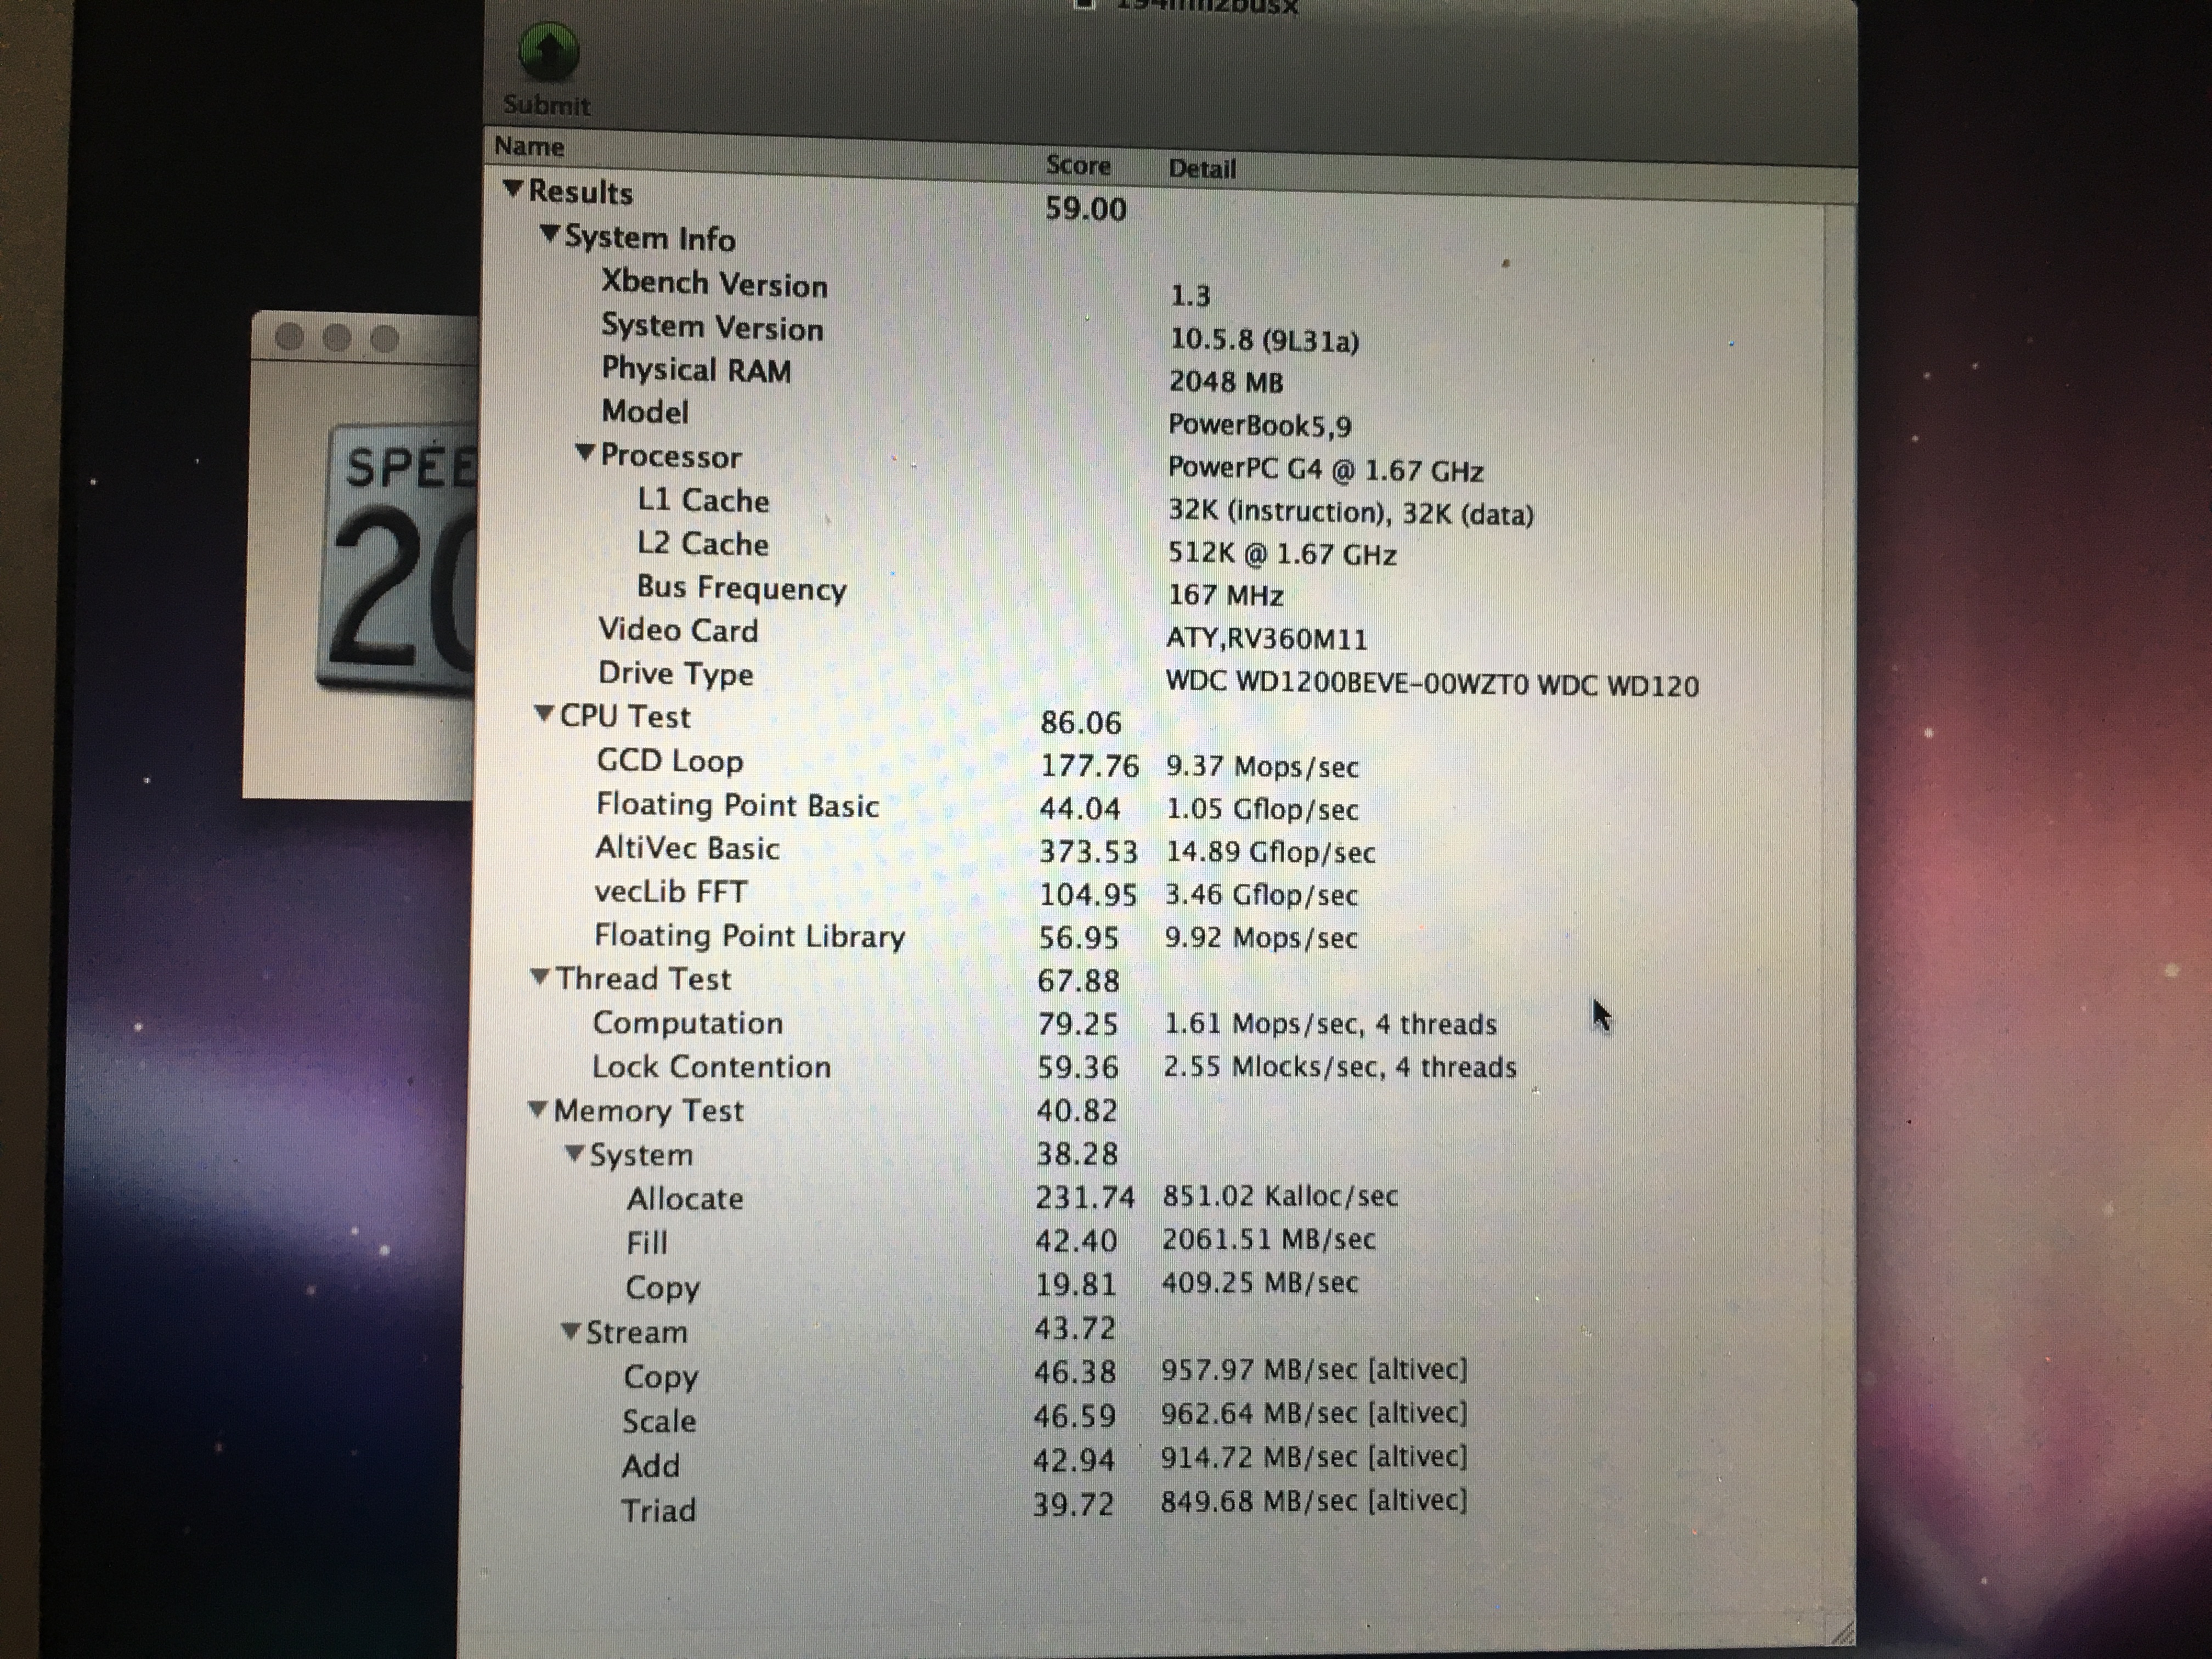Click the Score column header

click(1078, 165)
